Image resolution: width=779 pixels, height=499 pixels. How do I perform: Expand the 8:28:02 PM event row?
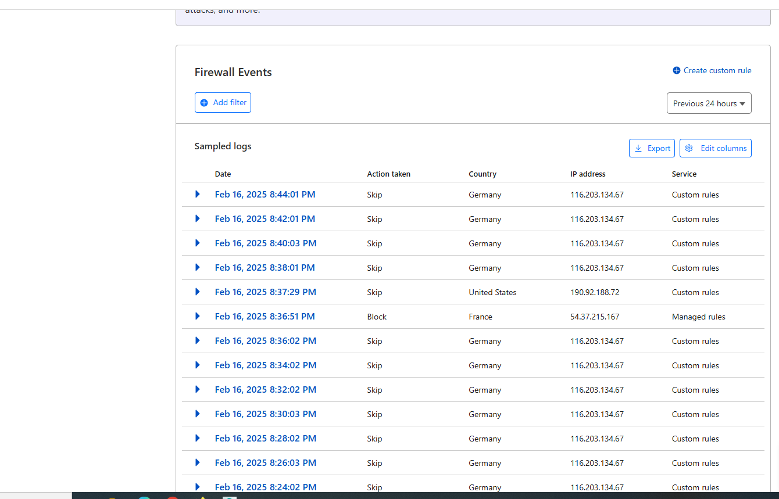(x=198, y=438)
